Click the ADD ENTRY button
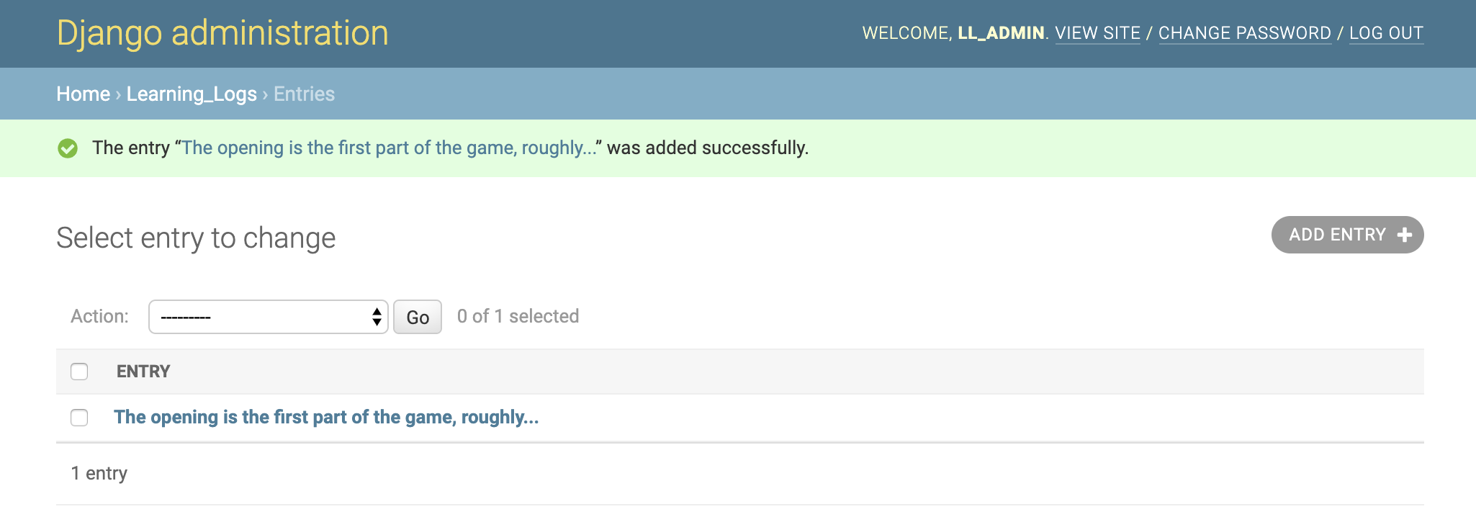 click(x=1348, y=235)
